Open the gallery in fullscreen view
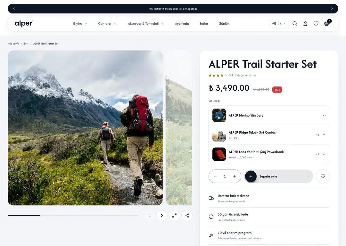The width and height of the screenshot is (346, 246). (x=174, y=216)
